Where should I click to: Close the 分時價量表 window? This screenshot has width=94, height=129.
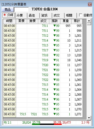pyautogui.click(x=90, y=4)
